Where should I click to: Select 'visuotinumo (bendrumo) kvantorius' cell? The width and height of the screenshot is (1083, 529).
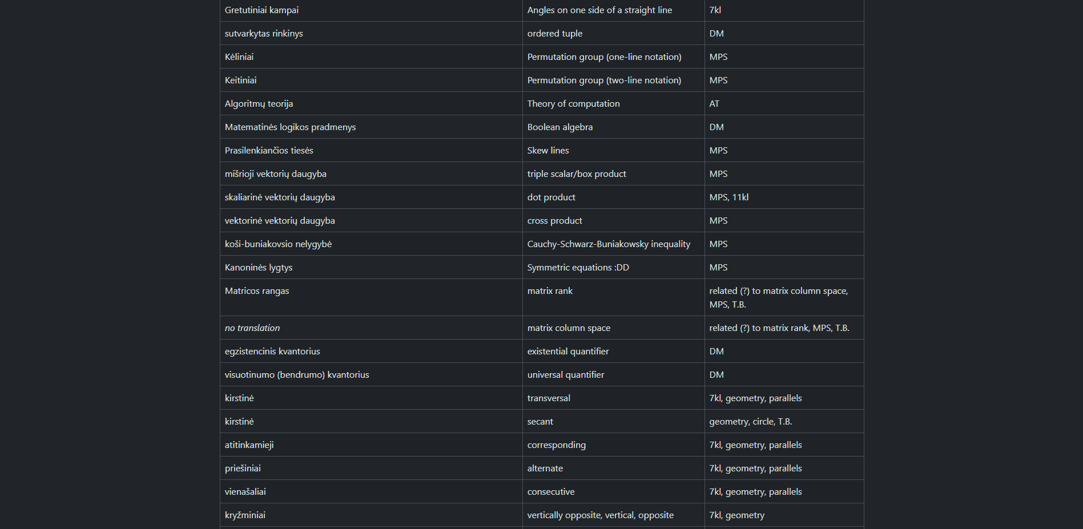point(297,375)
